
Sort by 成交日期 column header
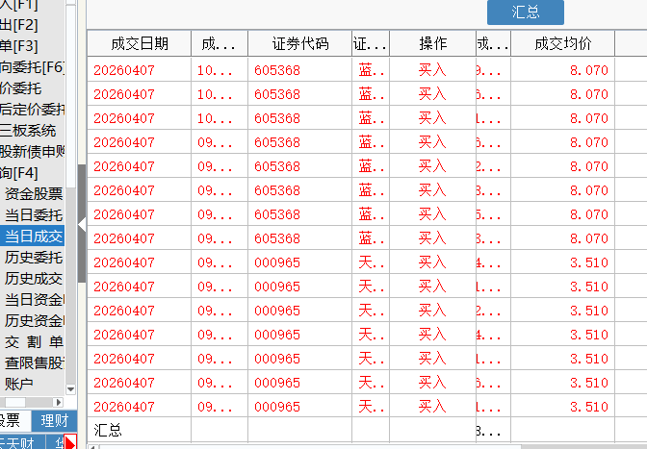click(x=140, y=43)
